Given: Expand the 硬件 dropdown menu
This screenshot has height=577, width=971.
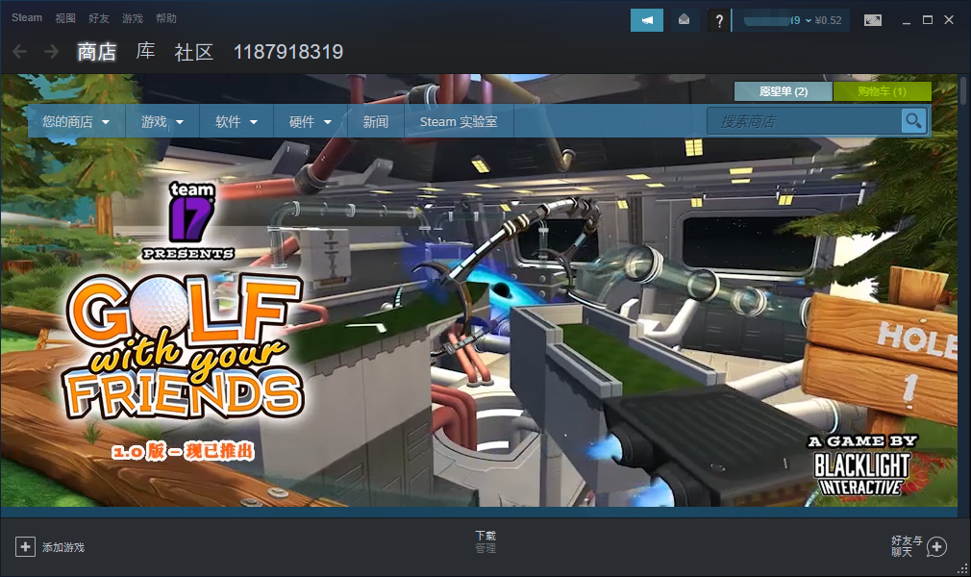Looking at the screenshot, I should click(x=311, y=122).
